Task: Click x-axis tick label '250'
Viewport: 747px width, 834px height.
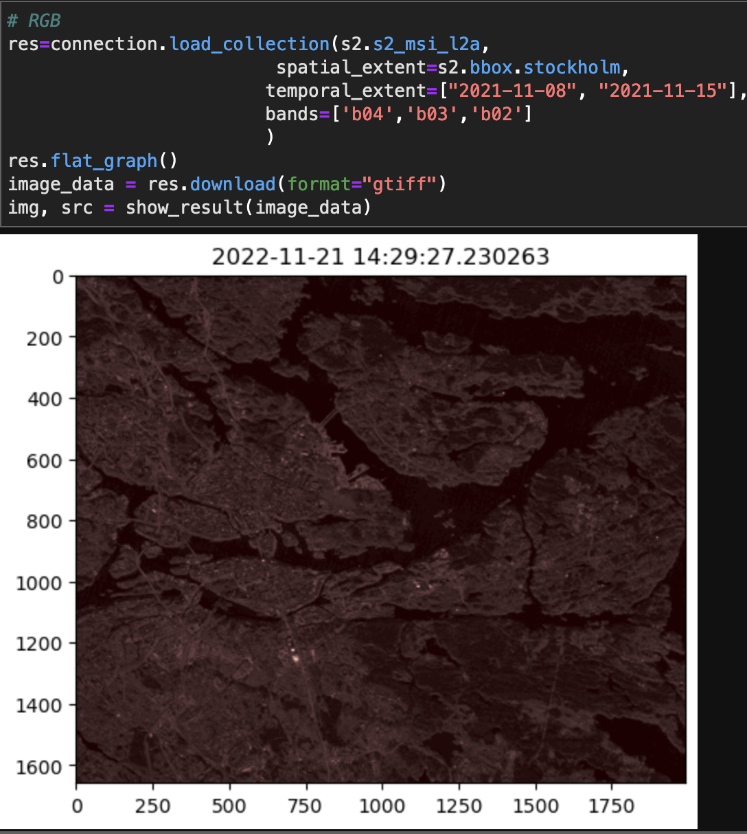Action: (152, 806)
